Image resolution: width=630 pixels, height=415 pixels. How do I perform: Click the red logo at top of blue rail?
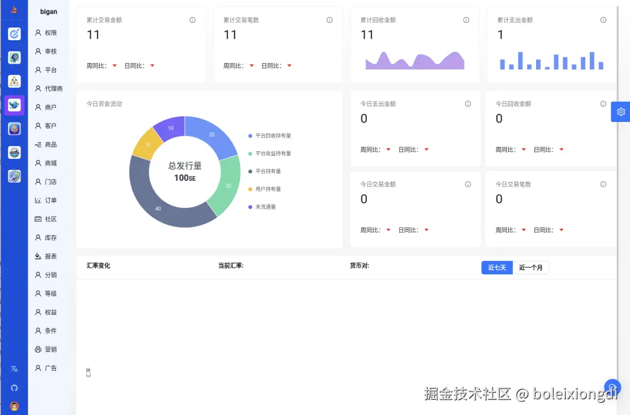pos(14,10)
